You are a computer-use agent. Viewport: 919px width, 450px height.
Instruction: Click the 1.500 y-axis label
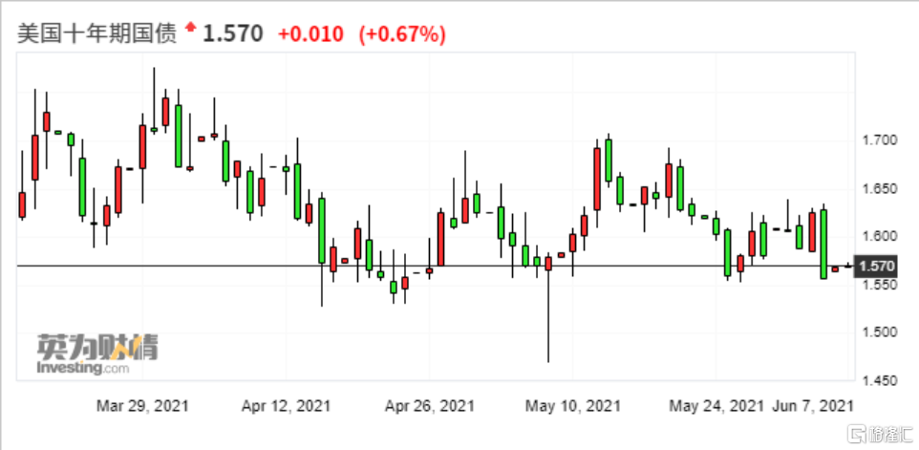pos(878,332)
